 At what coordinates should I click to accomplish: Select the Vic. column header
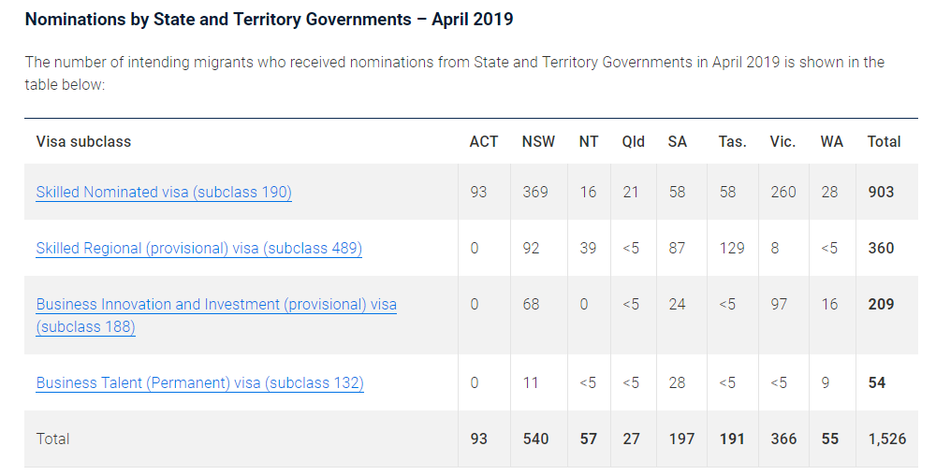[x=782, y=142]
